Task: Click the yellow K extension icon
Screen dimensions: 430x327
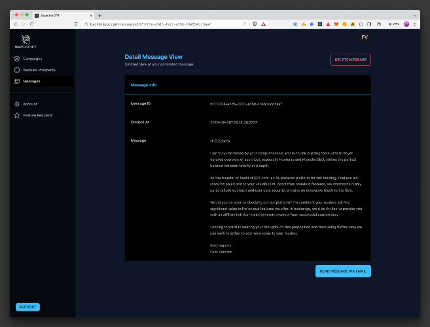Action: (353, 24)
